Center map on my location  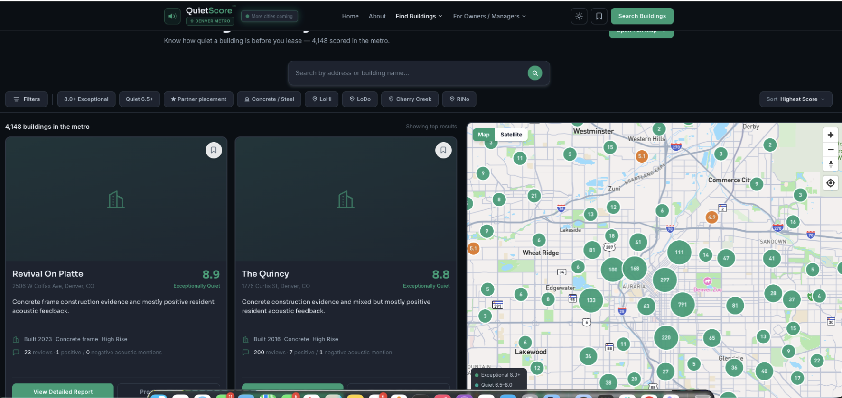click(x=831, y=183)
